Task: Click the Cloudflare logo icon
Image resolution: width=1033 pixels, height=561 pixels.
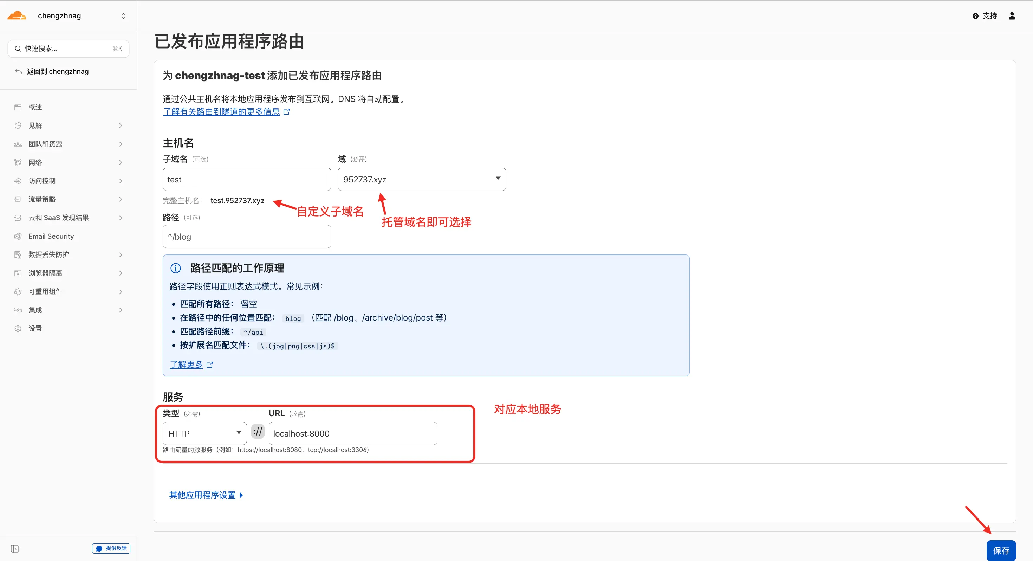Action: click(x=17, y=16)
